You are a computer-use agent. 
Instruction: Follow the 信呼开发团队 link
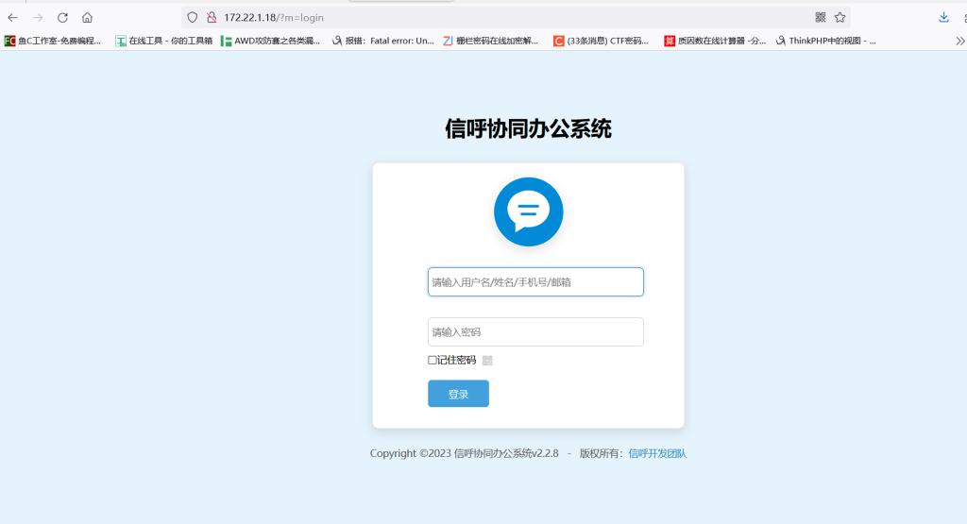(x=657, y=453)
